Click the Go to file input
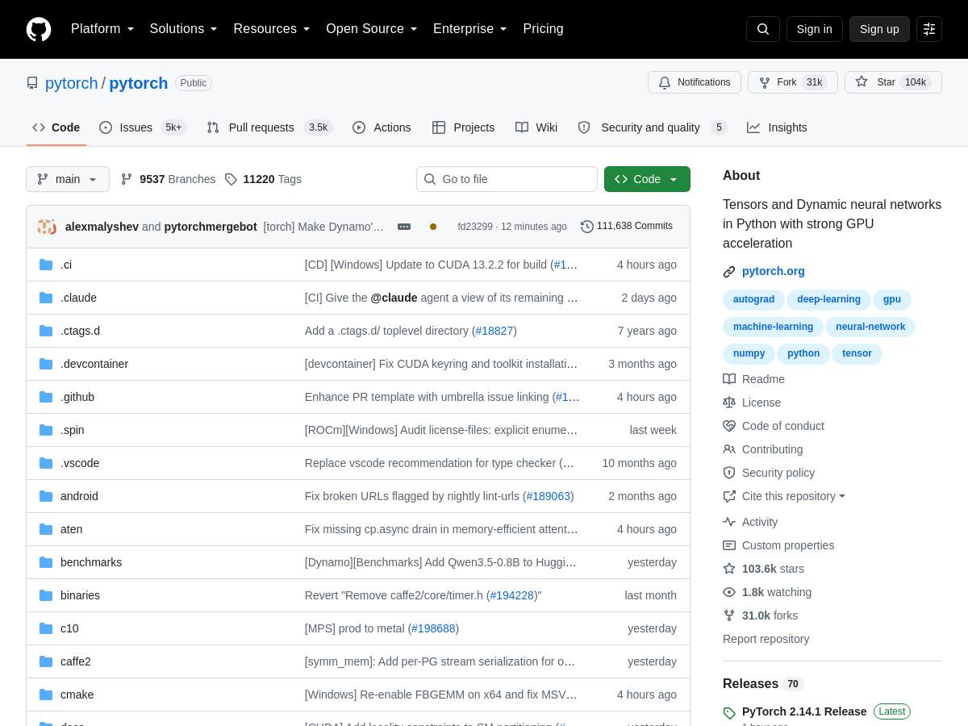968x726 pixels. click(507, 179)
